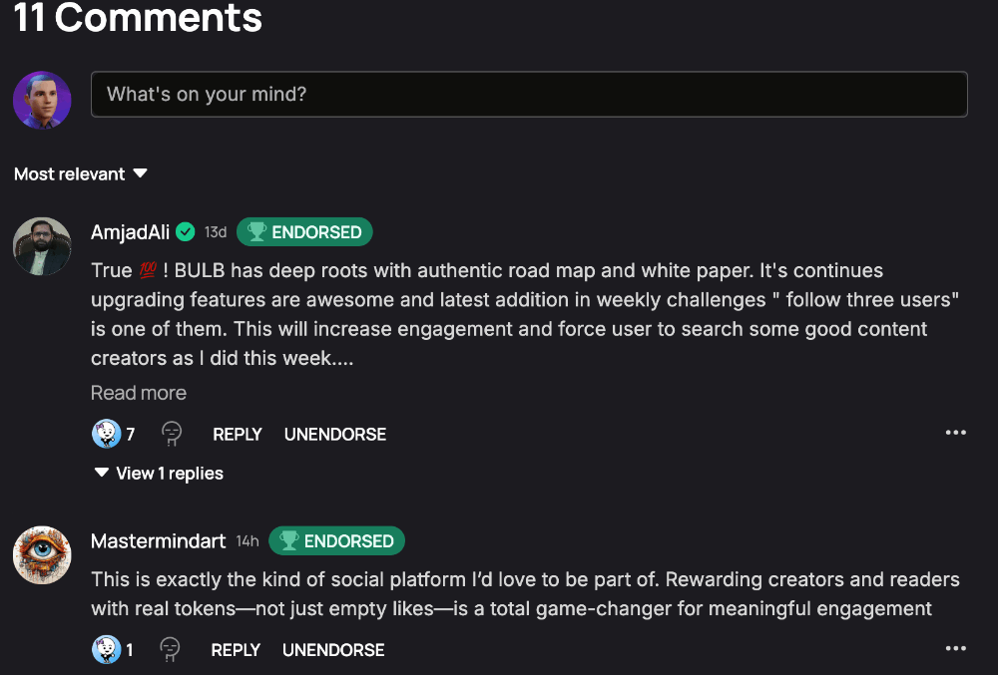Click the What's on your mind comment field
The height and width of the screenshot is (675, 998).
point(530,94)
